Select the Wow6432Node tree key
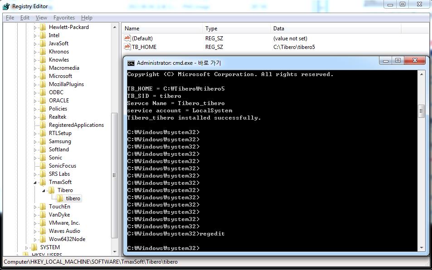 [x=67, y=239]
